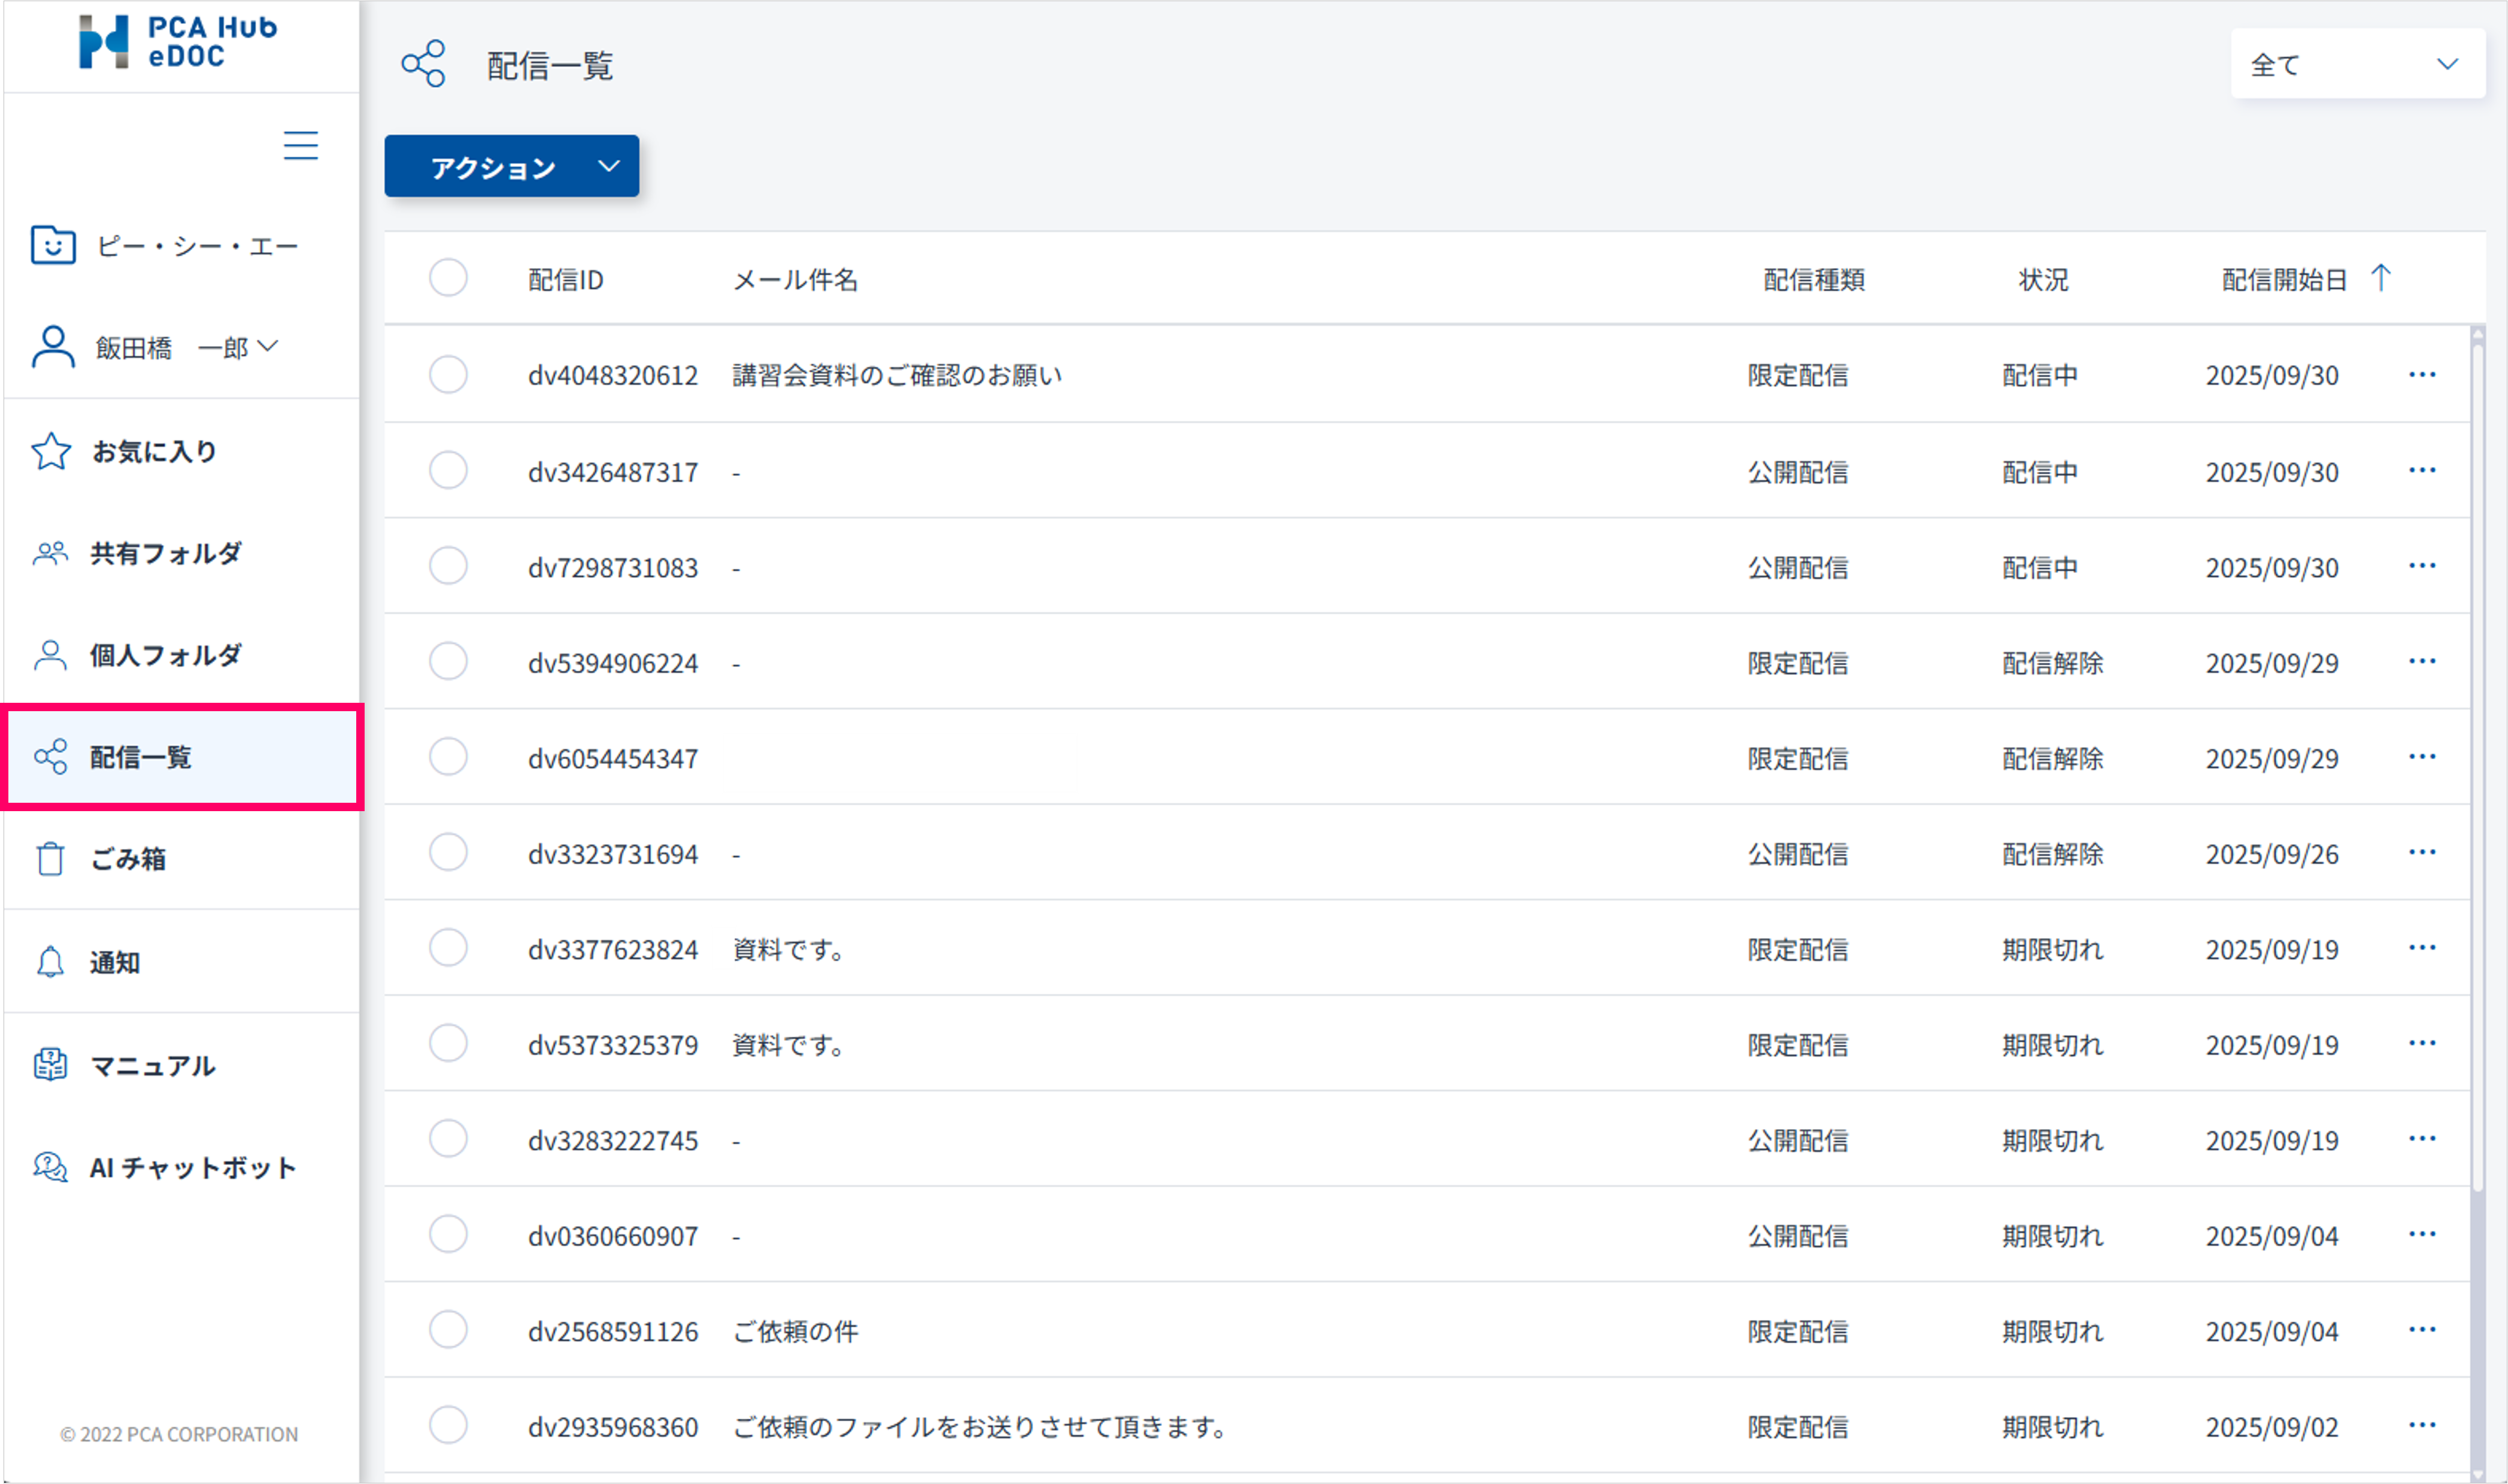
Task: Click the vertical scrollbar of delivery list
Action: pyautogui.click(x=2477, y=760)
